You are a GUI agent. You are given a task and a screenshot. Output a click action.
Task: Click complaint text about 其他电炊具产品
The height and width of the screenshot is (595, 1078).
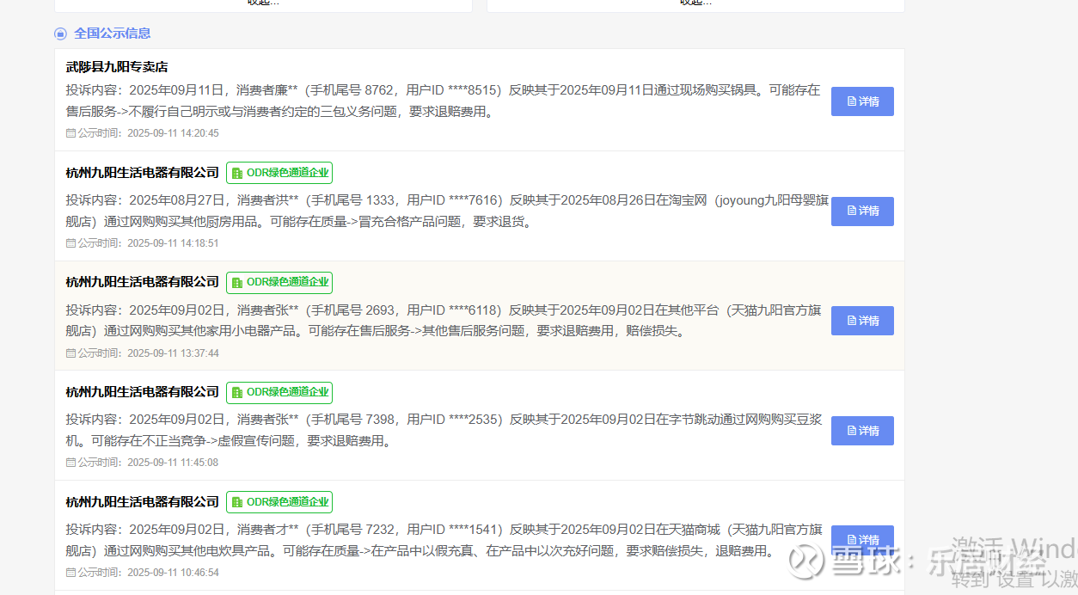coord(444,540)
